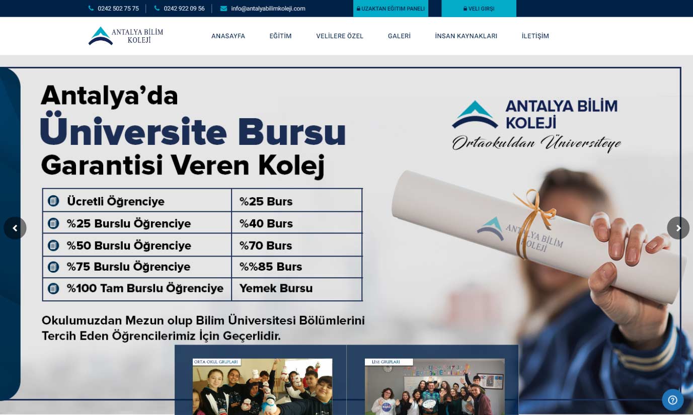Open the İLETİŞİM menu item

click(x=535, y=36)
